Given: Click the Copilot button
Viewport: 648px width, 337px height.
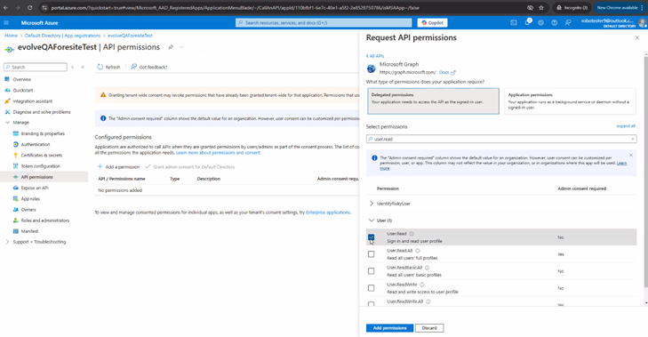Looking at the screenshot, I should (x=432, y=23).
